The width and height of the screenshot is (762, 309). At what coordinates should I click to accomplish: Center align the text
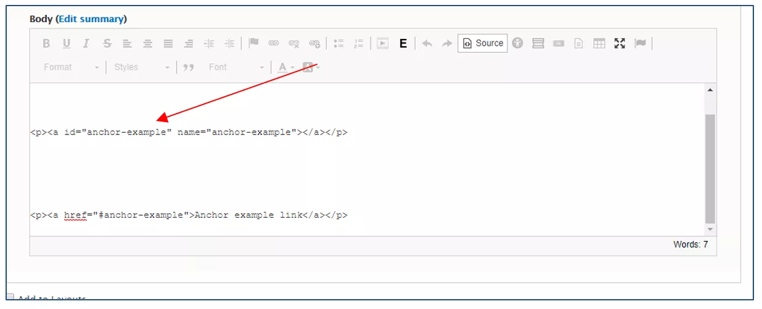147,43
